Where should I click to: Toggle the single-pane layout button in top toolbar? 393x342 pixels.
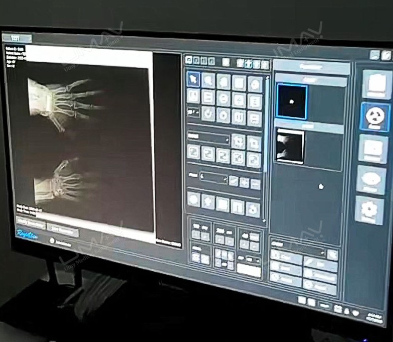click(x=189, y=60)
